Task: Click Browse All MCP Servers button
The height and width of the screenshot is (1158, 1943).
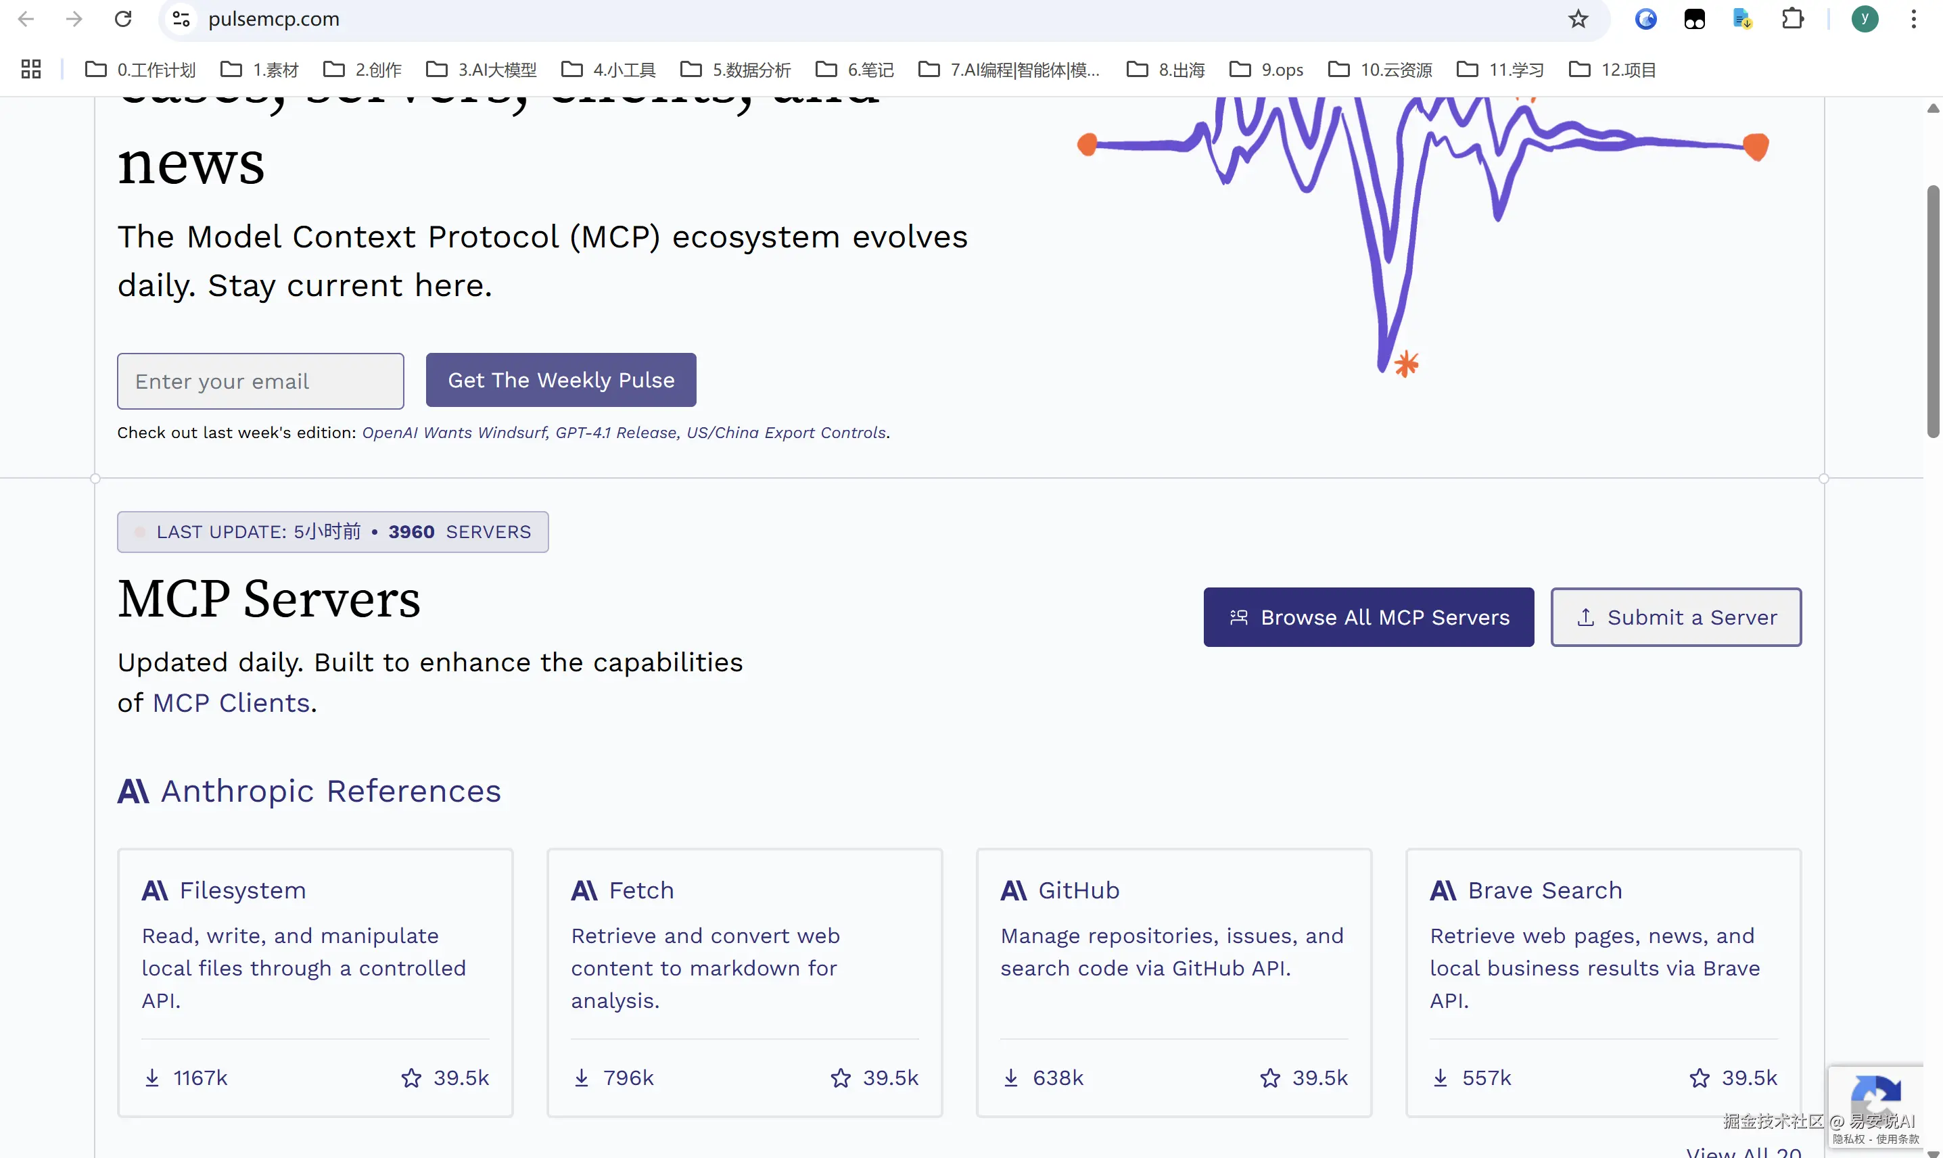Action: point(1367,617)
